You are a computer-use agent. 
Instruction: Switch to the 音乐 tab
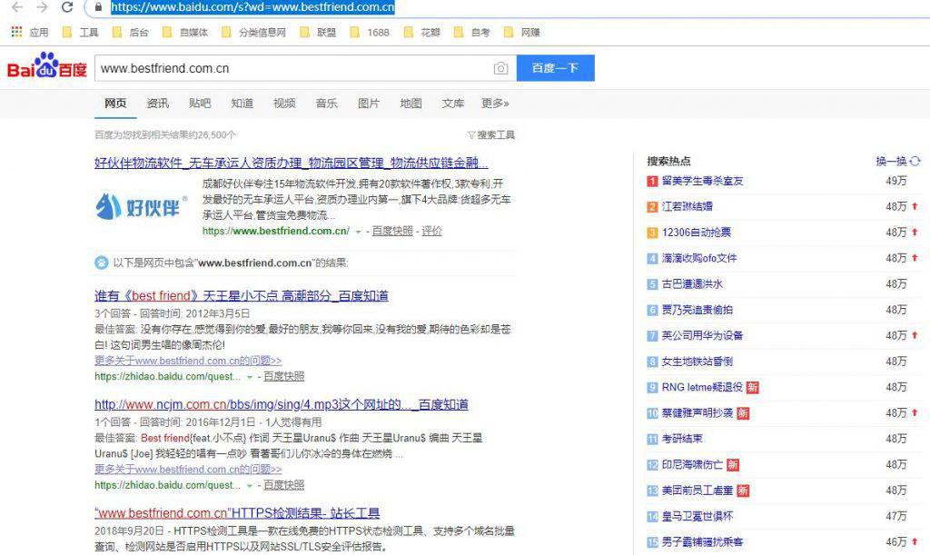(327, 104)
